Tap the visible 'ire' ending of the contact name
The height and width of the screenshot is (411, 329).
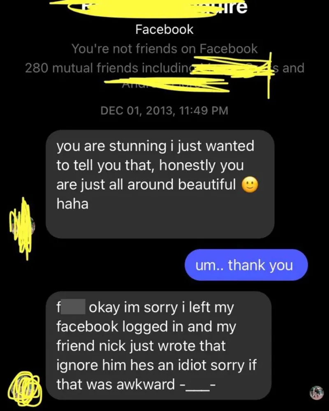(x=235, y=7)
